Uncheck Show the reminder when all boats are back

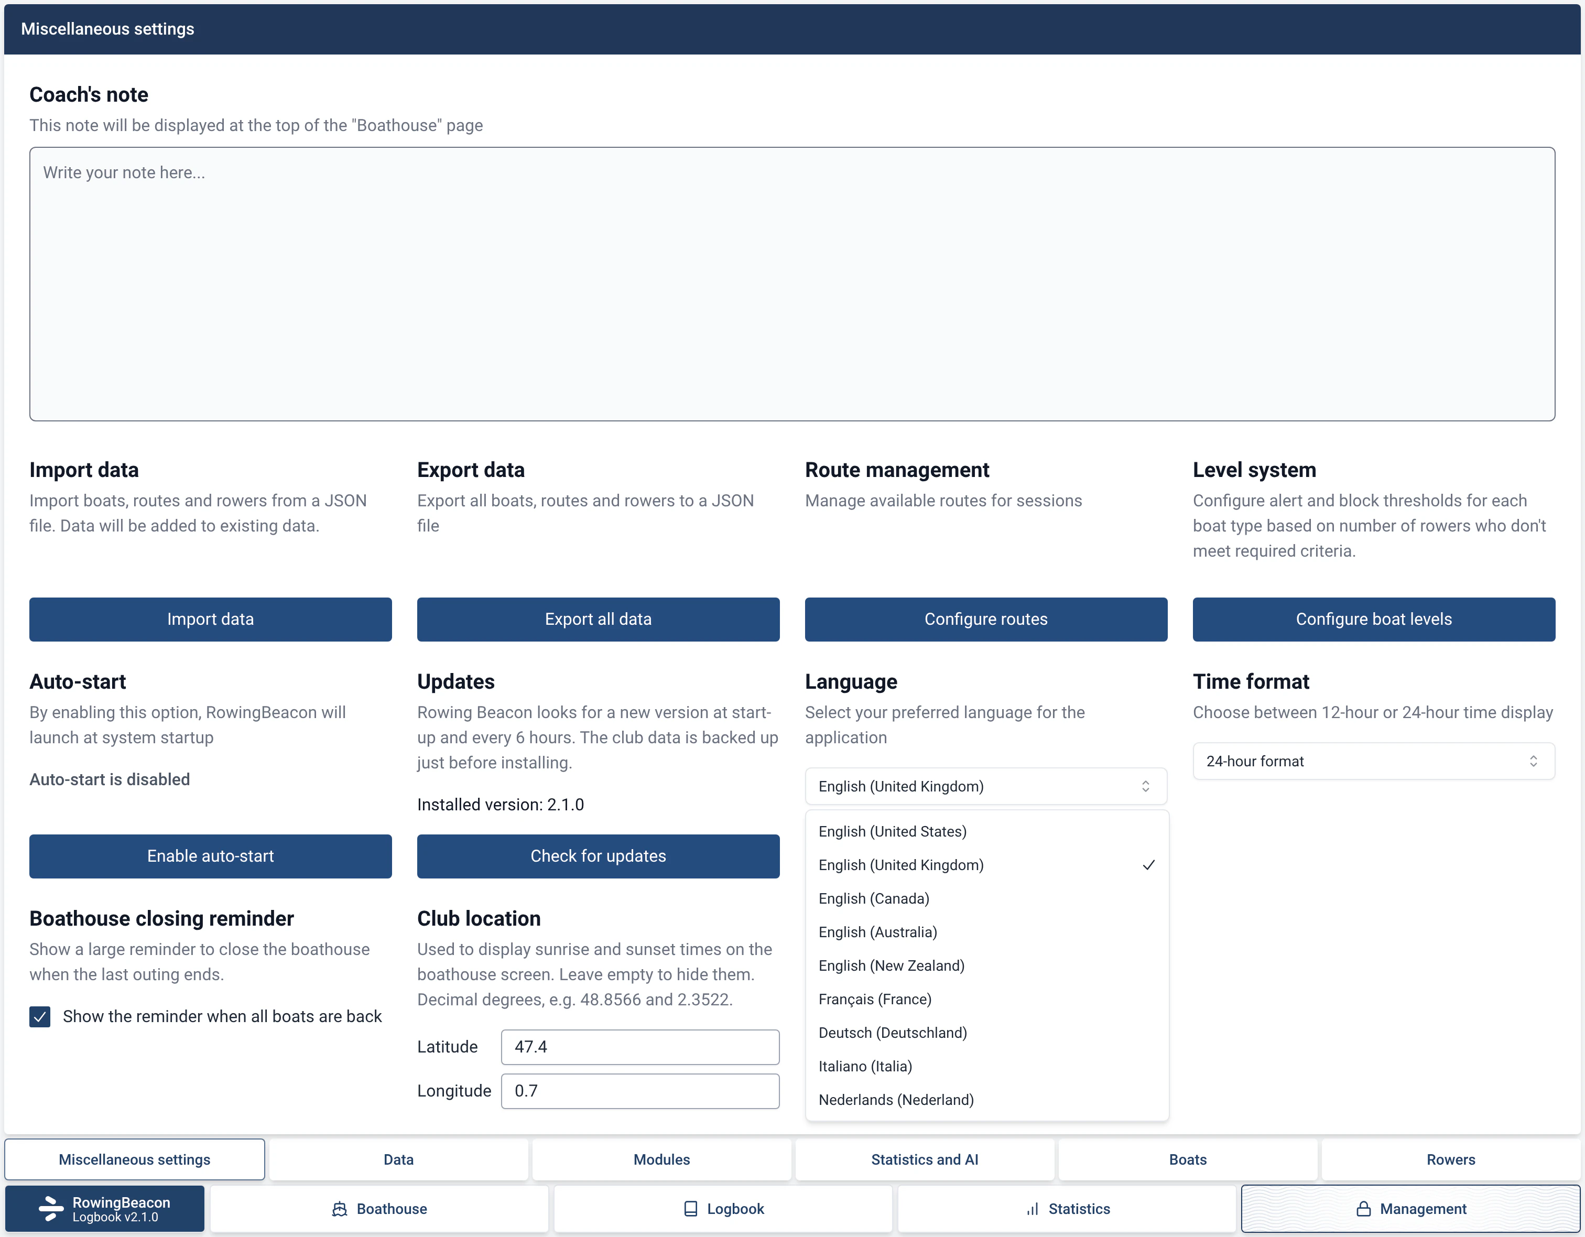tap(40, 1016)
